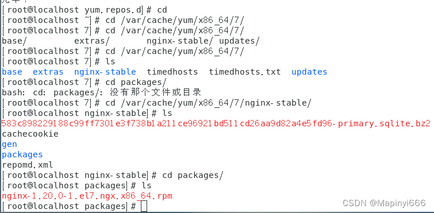The image size is (434, 213).
Task: Click the cachecookie file entry
Action: point(30,134)
